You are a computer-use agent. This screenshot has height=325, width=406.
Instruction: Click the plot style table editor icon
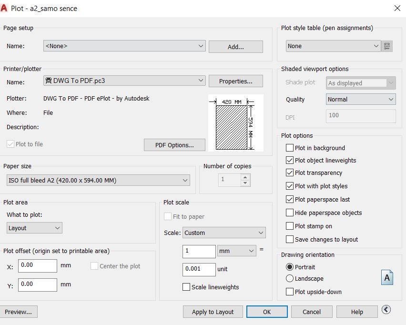pos(387,46)
